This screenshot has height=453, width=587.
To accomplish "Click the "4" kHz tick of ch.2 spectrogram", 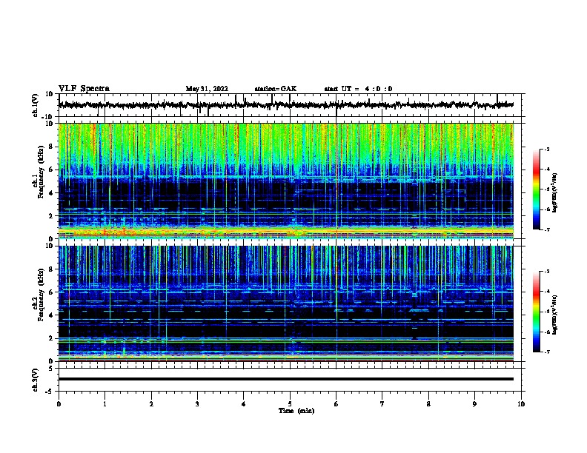I will point(51,315).
